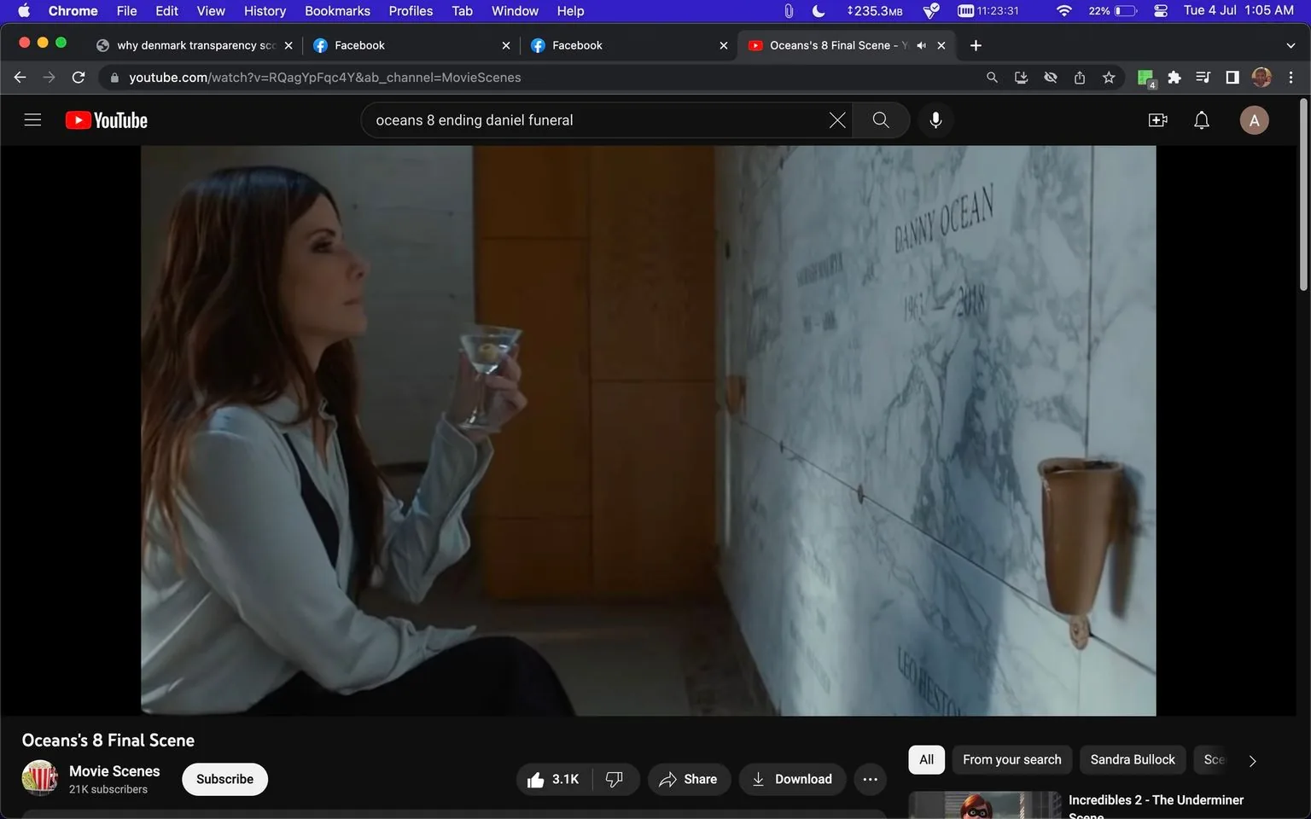Image resolution: width=1311 pixels, height=819 pixels.
Task: Mute the Oceans's 8 tab audio
Action: pos(921,45)
